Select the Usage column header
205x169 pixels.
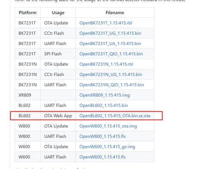(x=58, y=13)
